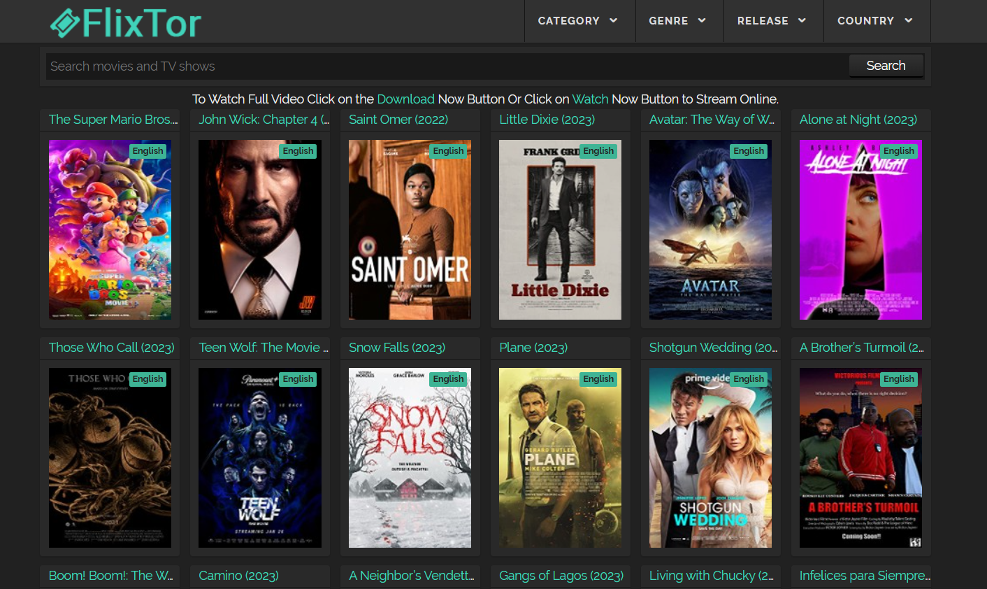Viewport: 987px width, 589px height.
Task: Open Camino (2023) title link
Action: (238, 576)
